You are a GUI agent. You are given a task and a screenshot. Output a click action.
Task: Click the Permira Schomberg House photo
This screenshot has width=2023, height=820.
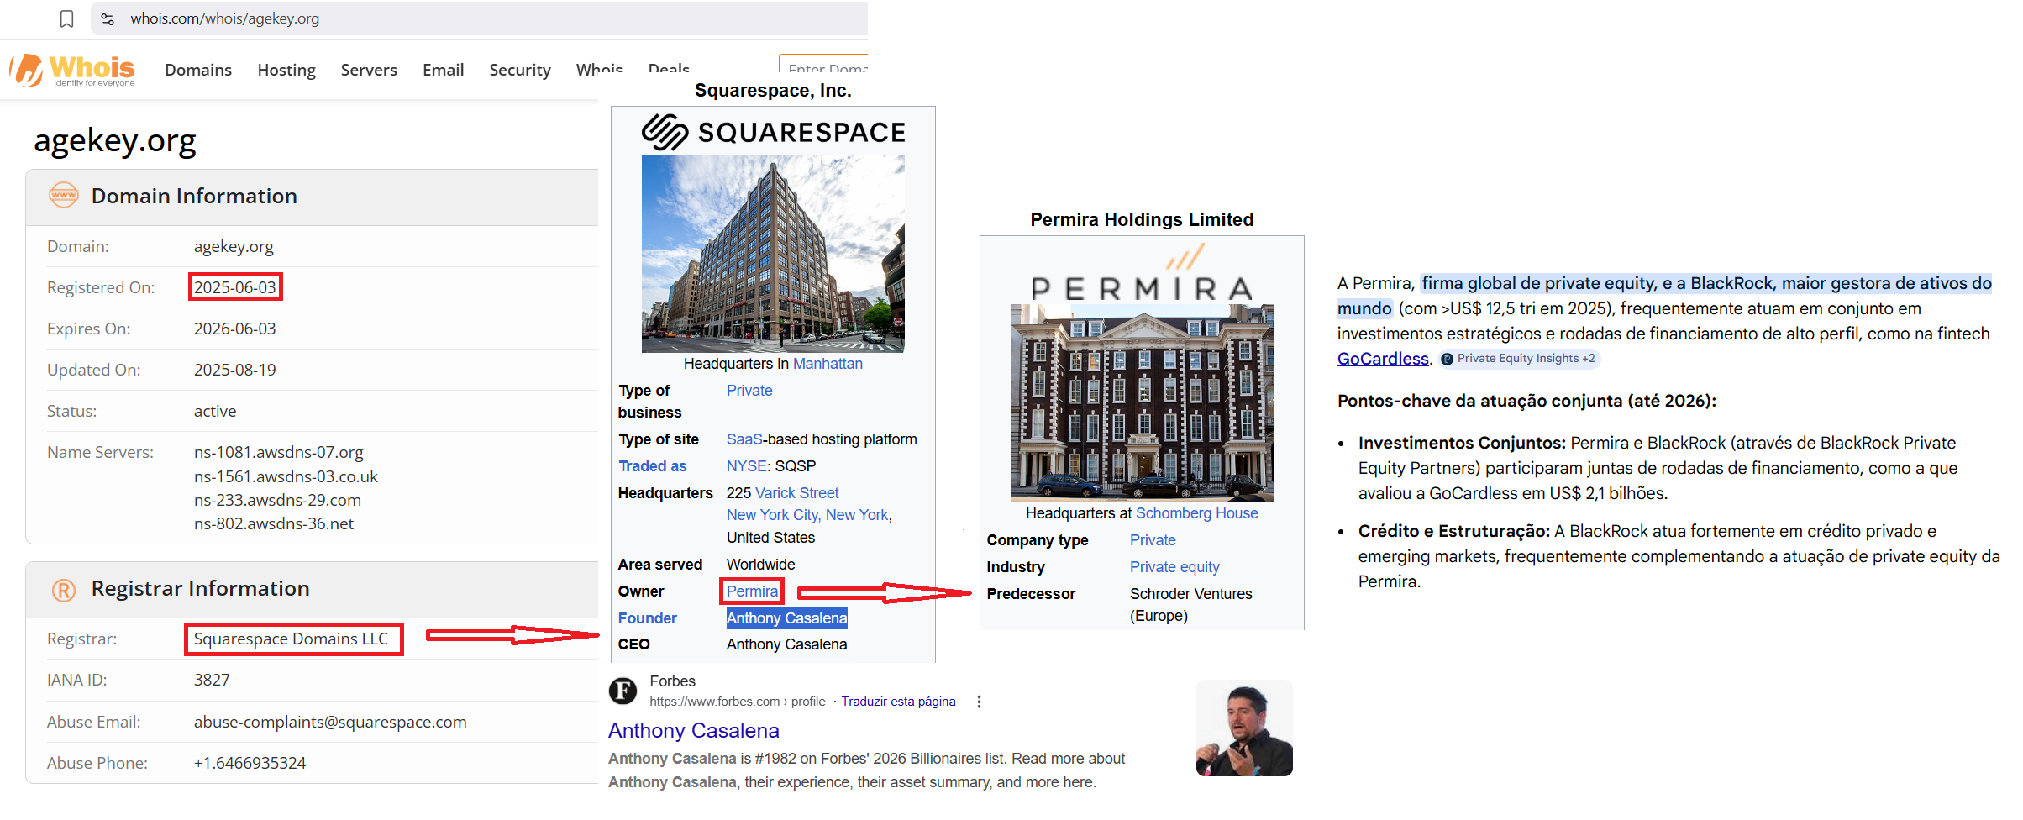[1142, 403]
